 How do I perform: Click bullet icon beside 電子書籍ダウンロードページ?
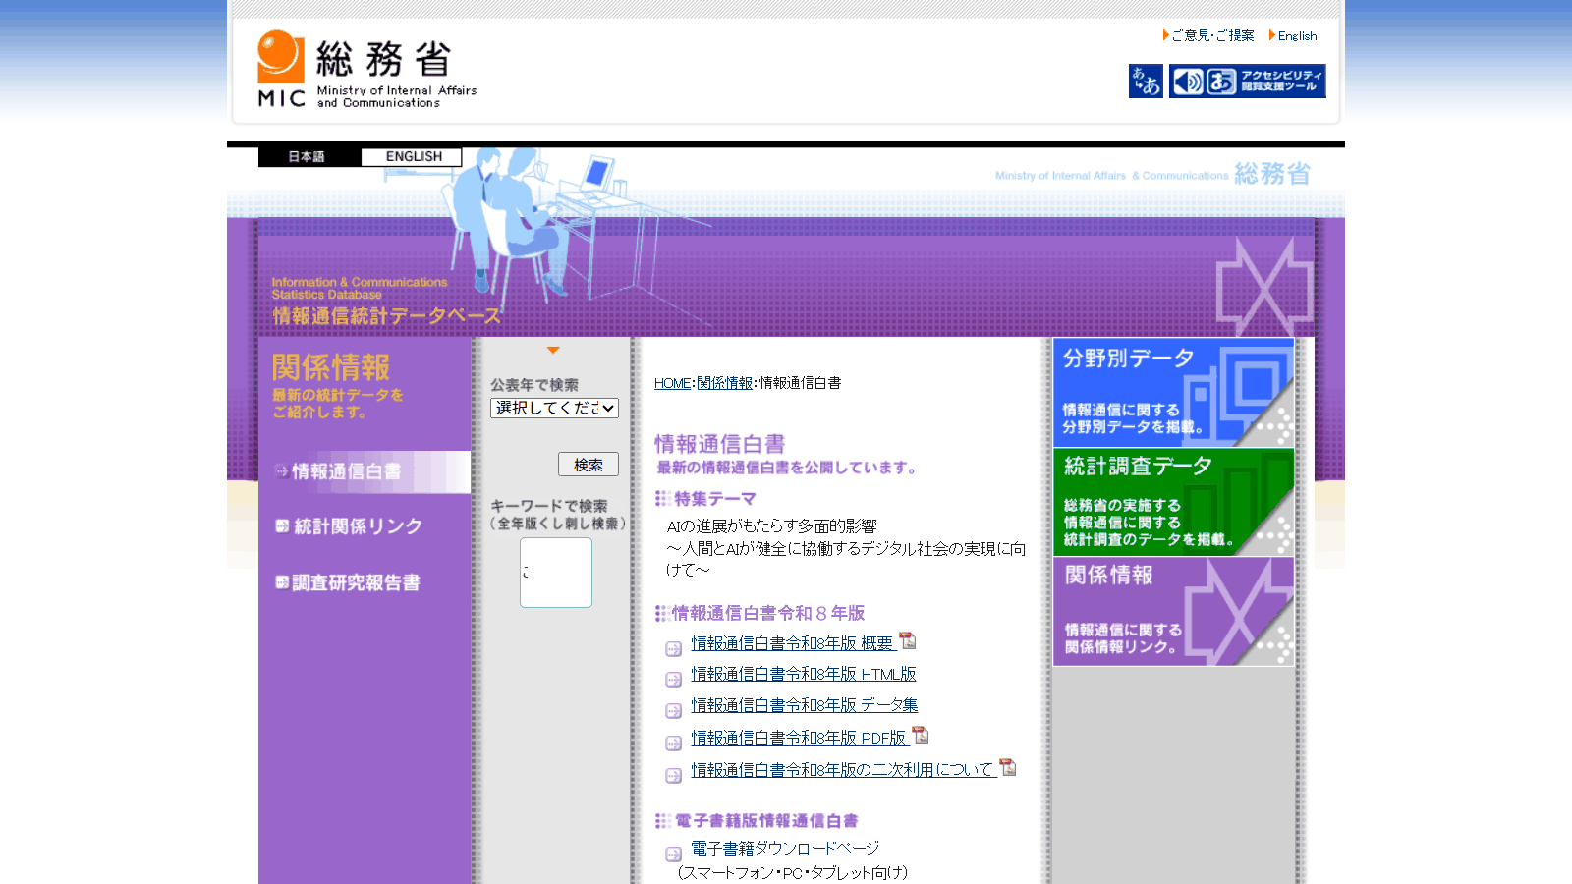(674, 855)
